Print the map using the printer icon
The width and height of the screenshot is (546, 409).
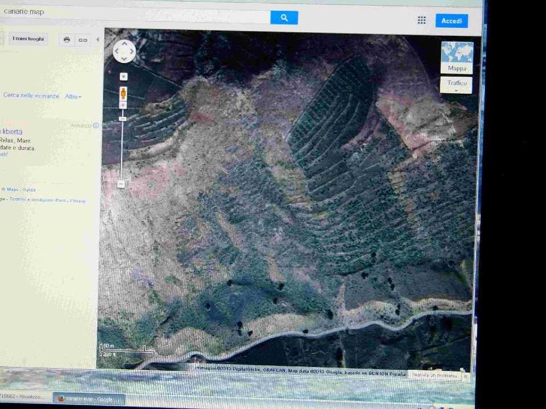point(67,40)
